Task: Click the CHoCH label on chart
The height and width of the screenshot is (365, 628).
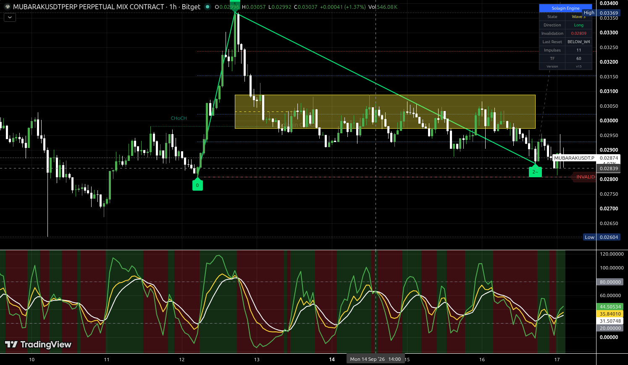Action: pos(179,118)
